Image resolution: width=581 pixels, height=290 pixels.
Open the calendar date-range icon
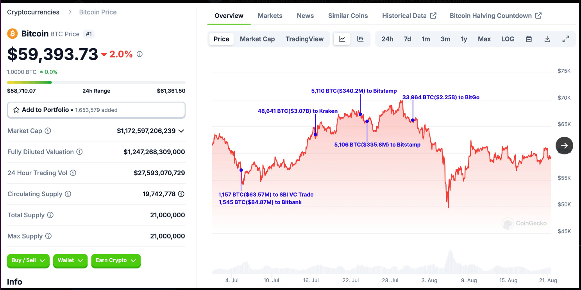pyautogui.click(x=529, y=39)
